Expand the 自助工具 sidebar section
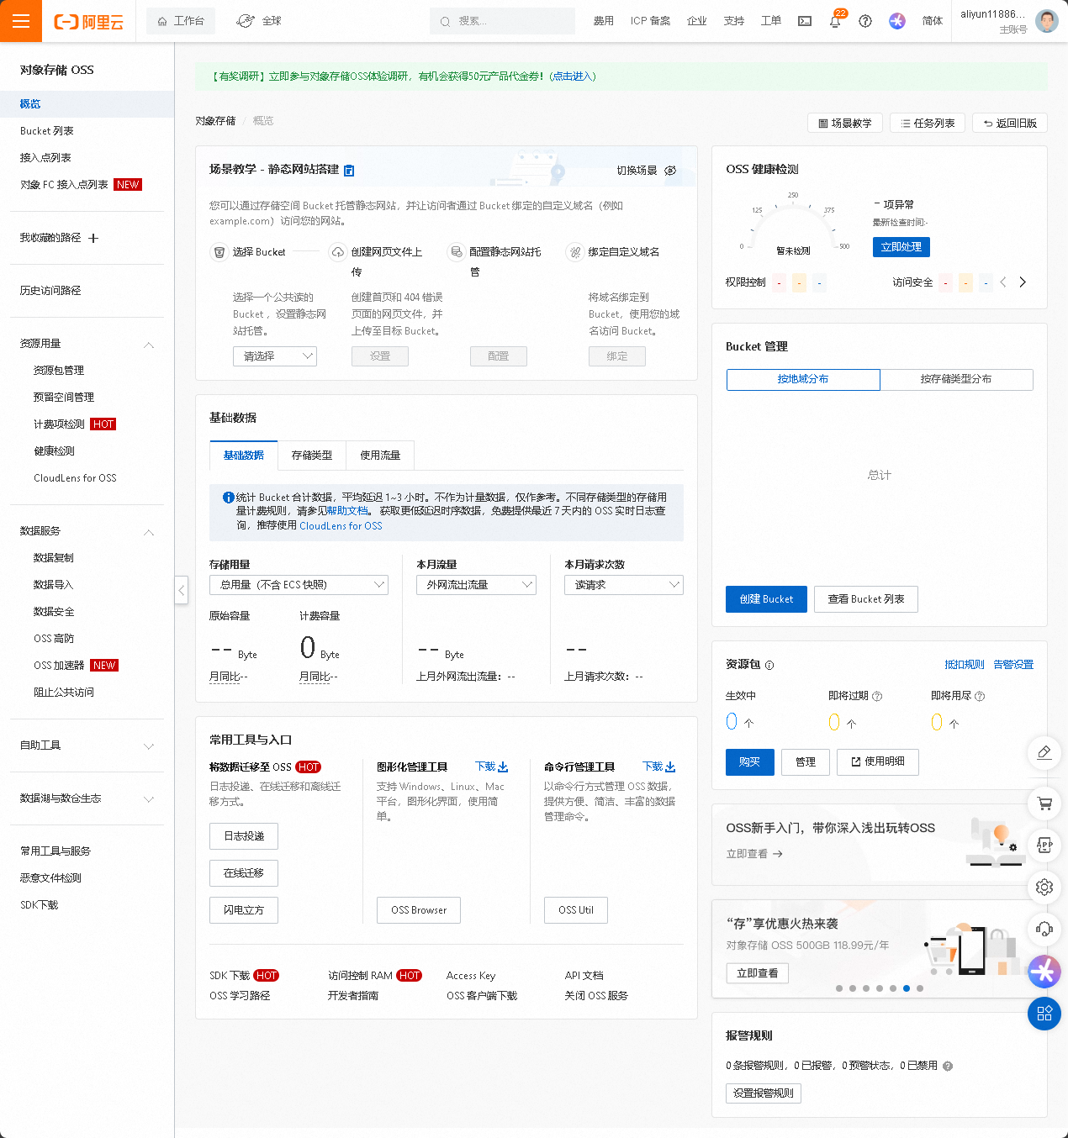 [x=149, y=746]
